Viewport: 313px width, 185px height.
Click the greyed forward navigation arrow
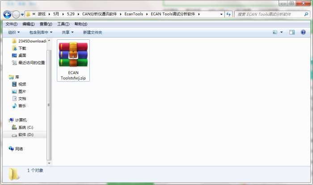(16, 14)
